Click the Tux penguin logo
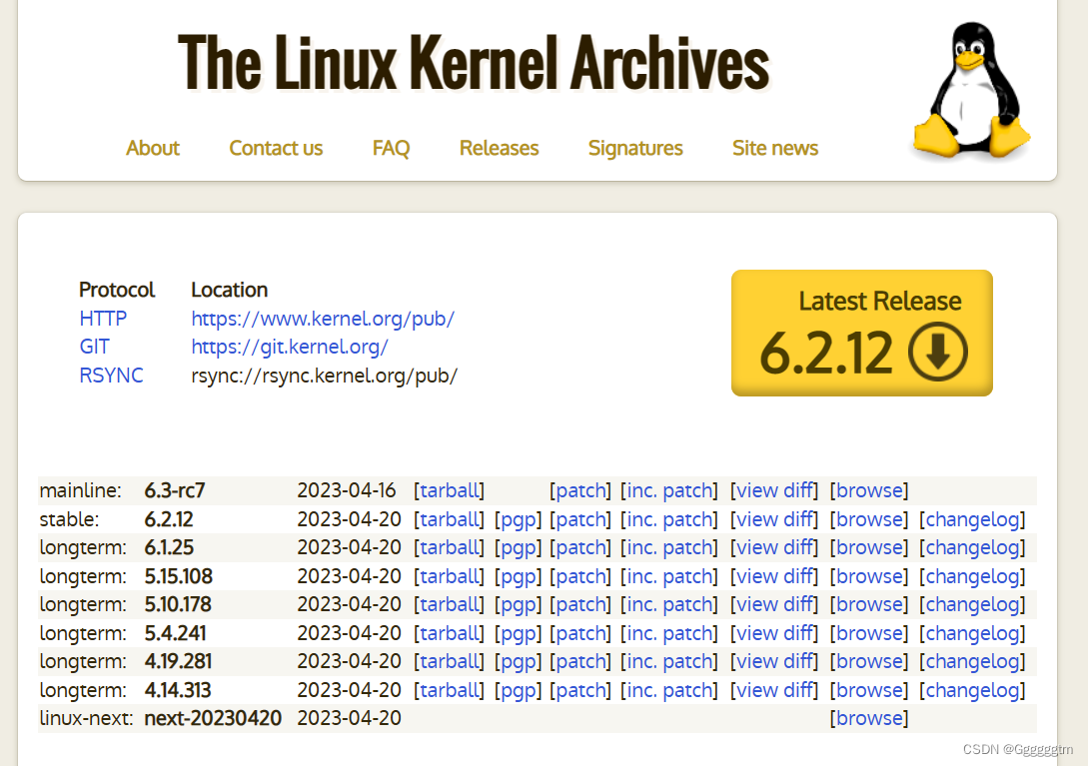 coord(970,88)
